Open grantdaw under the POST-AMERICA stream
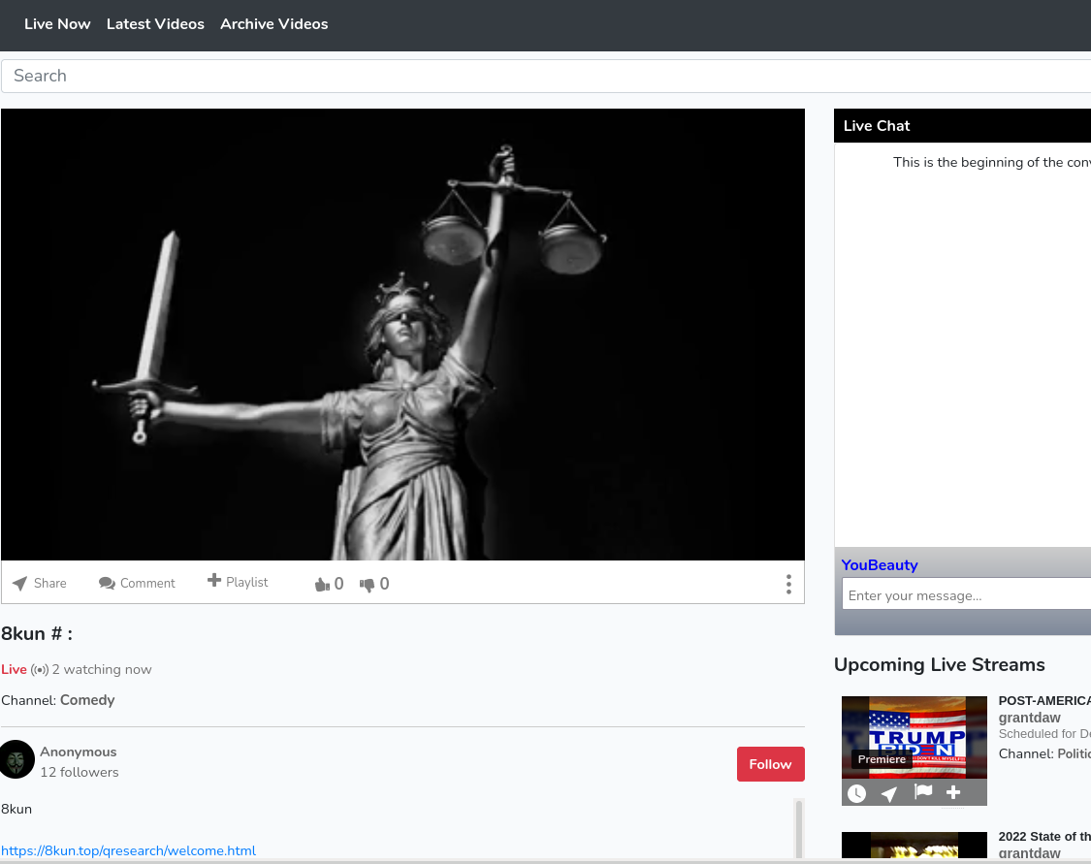Image resolution: width=1091 pixels, height=864 pixels. [1030, 718]
